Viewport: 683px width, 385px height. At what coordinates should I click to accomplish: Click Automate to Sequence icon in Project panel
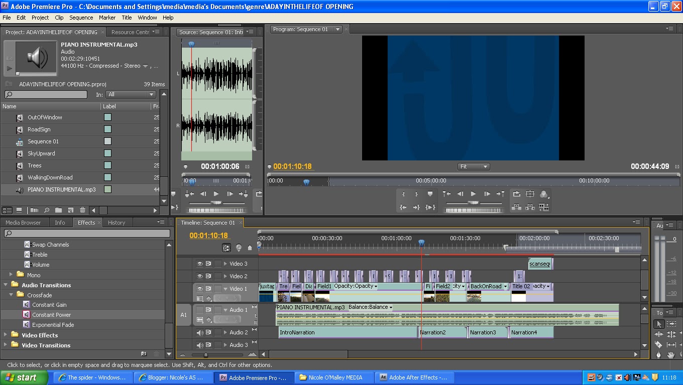pyautogui.click(x=35, y=210)
